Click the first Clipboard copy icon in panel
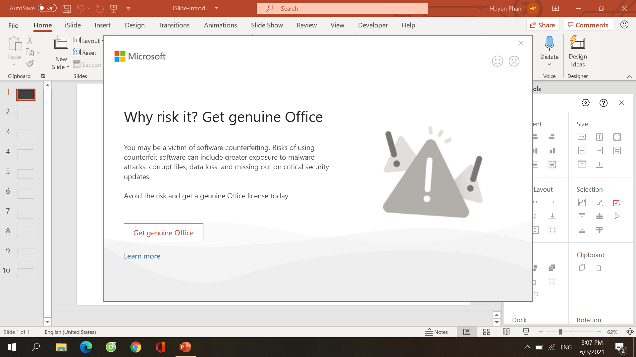Viewport: 636px width, 357px height. pos(582,268)
